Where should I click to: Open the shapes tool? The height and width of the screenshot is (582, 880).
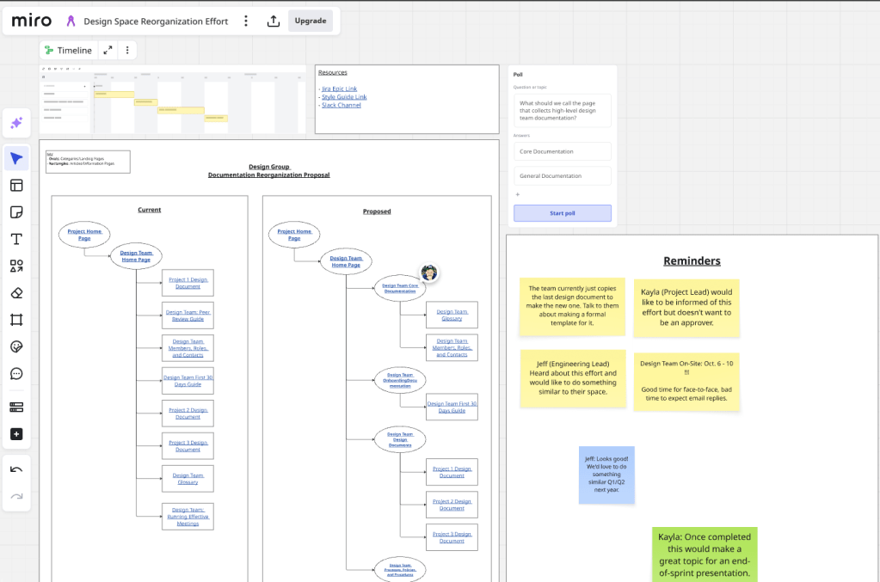coord(16,266)
